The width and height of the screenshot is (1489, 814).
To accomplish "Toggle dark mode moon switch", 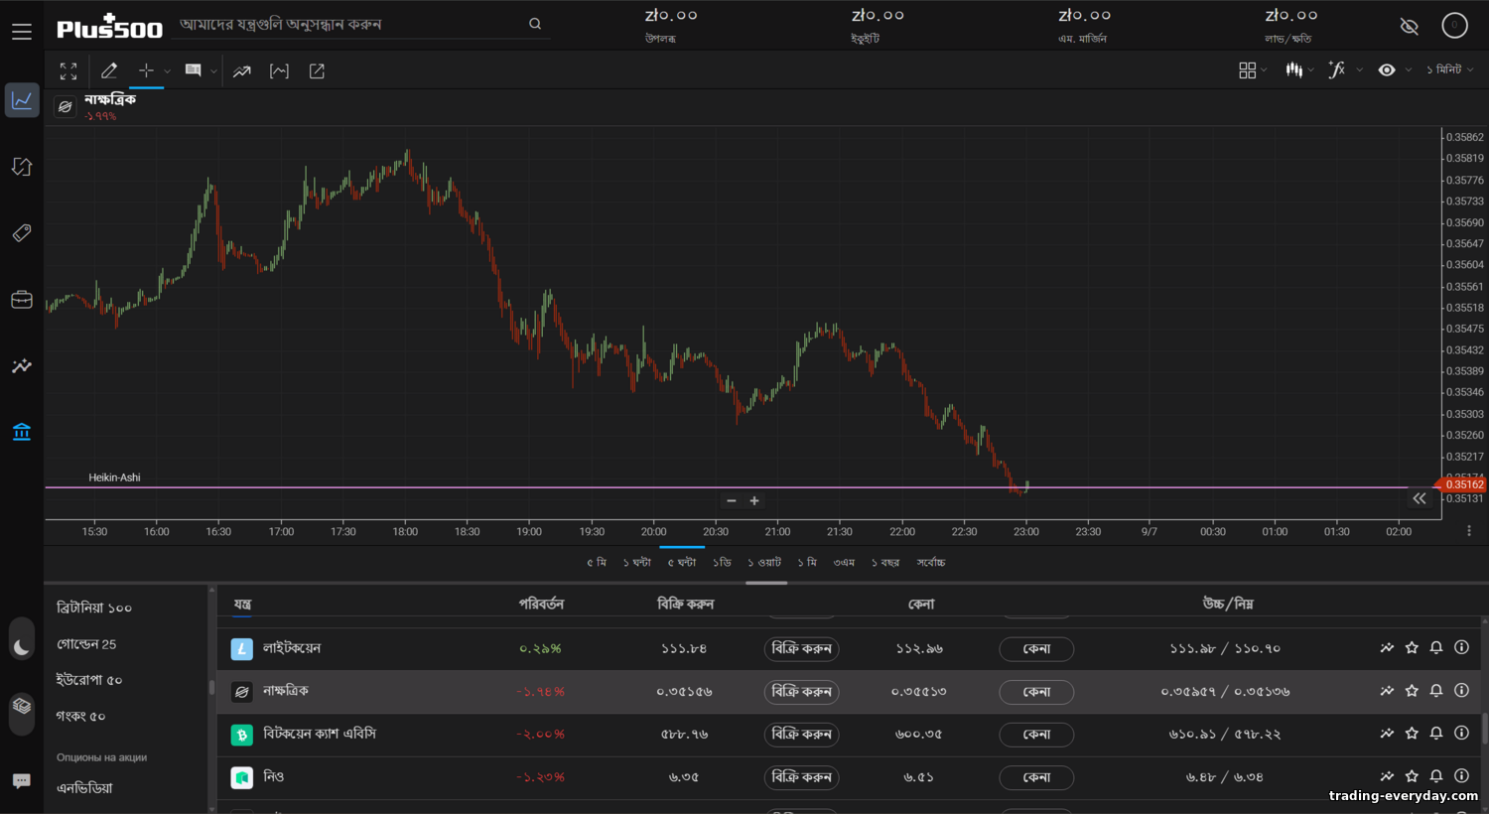I will coord(22,648).
